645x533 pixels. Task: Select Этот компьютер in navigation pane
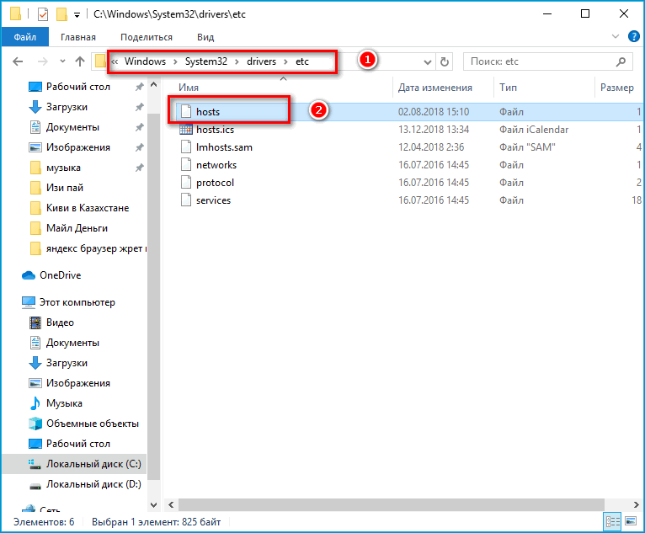click(77, 302)
